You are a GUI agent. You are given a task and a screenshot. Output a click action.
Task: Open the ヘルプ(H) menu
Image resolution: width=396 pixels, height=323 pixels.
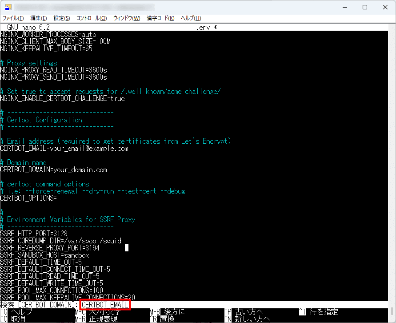(x=191, y=18)
